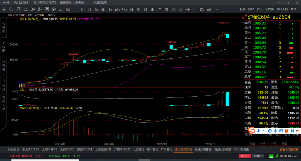The width and height of the screenshot is (301, 161).
Task: Click the horizontal chart compress/expand icon
Action: [188, 9]
